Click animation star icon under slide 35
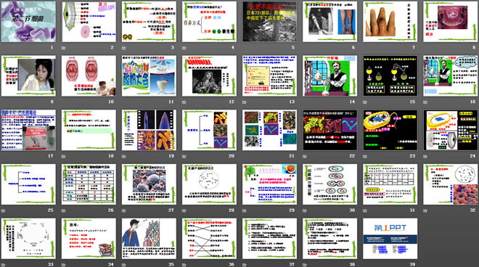The width and height of the screenshot is (479, 267). pos(124,265)
